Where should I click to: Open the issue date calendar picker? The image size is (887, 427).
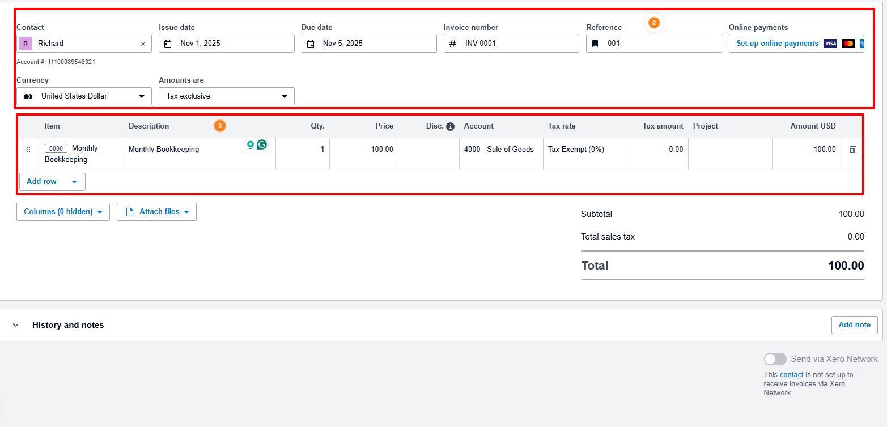point(168,44)
